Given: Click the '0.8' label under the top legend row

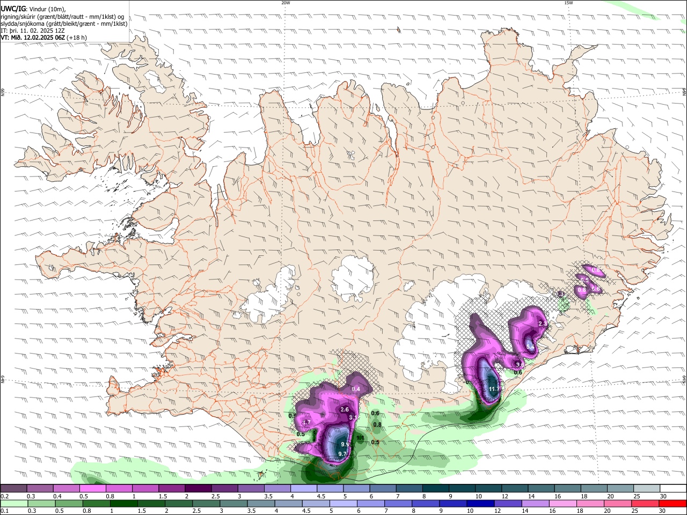Looking at the screenshot, I should click(x=109, y=496).
